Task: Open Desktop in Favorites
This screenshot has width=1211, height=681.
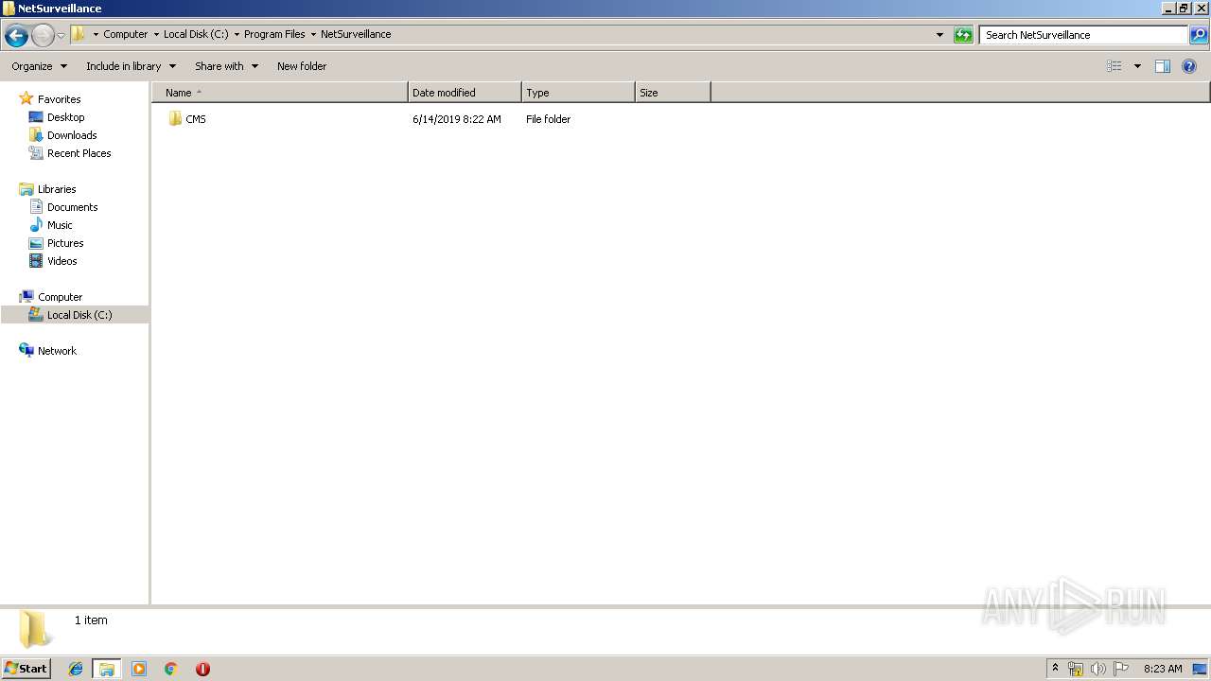Action: pos(57,117)
